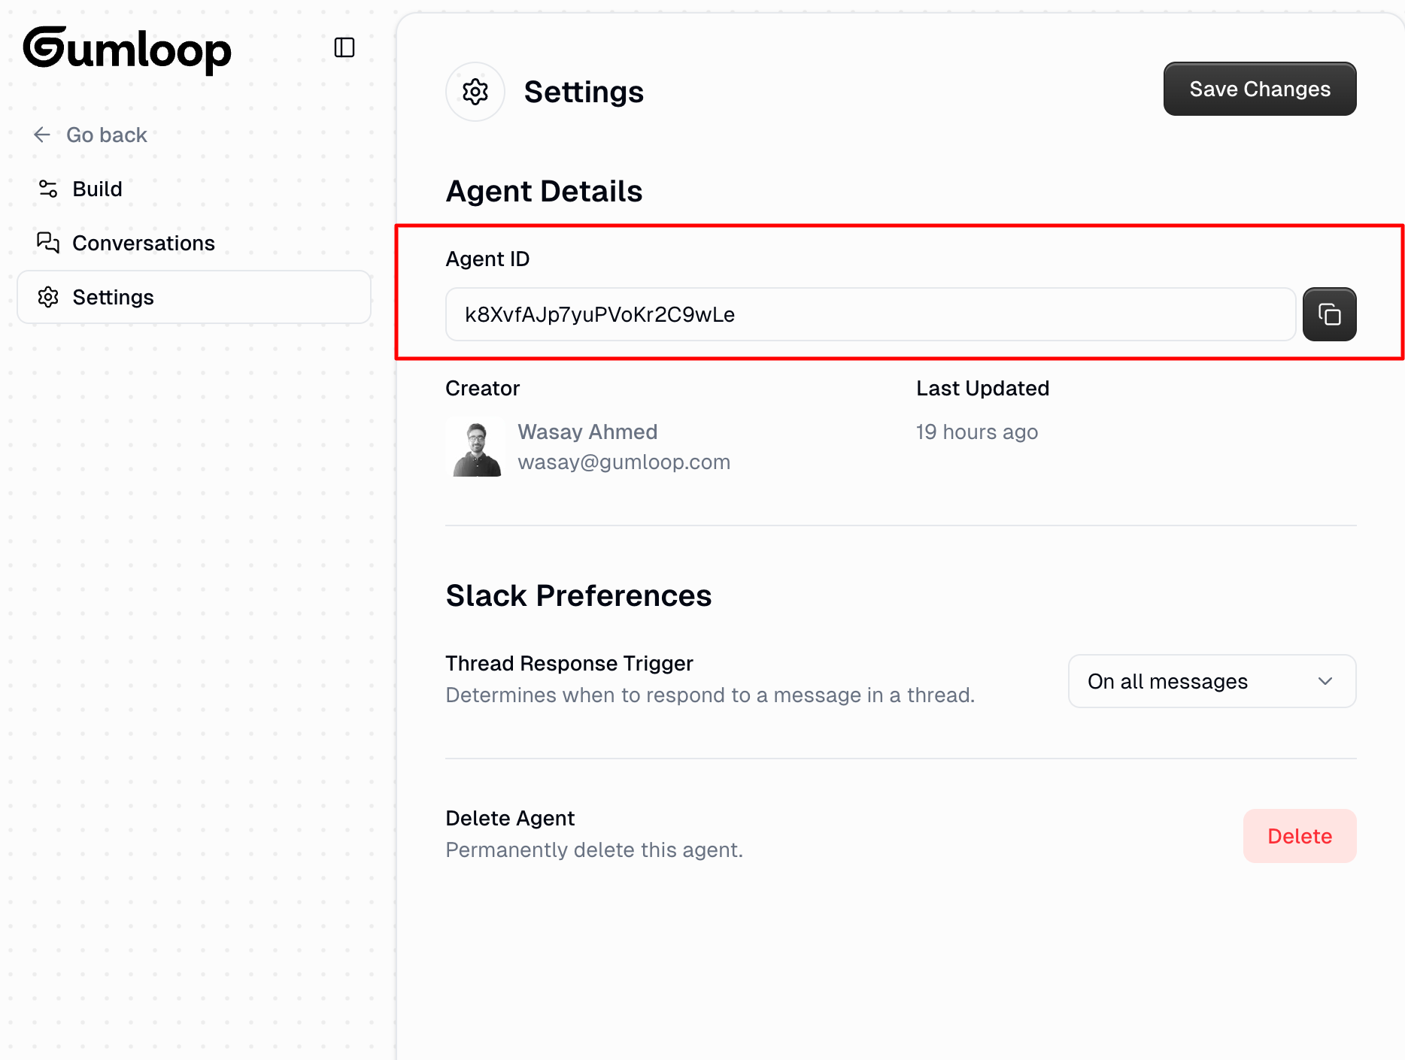Click inside the Agent ID field
The width and height of the screenshot is (1405, 1060).
click(x=869, y=314)
